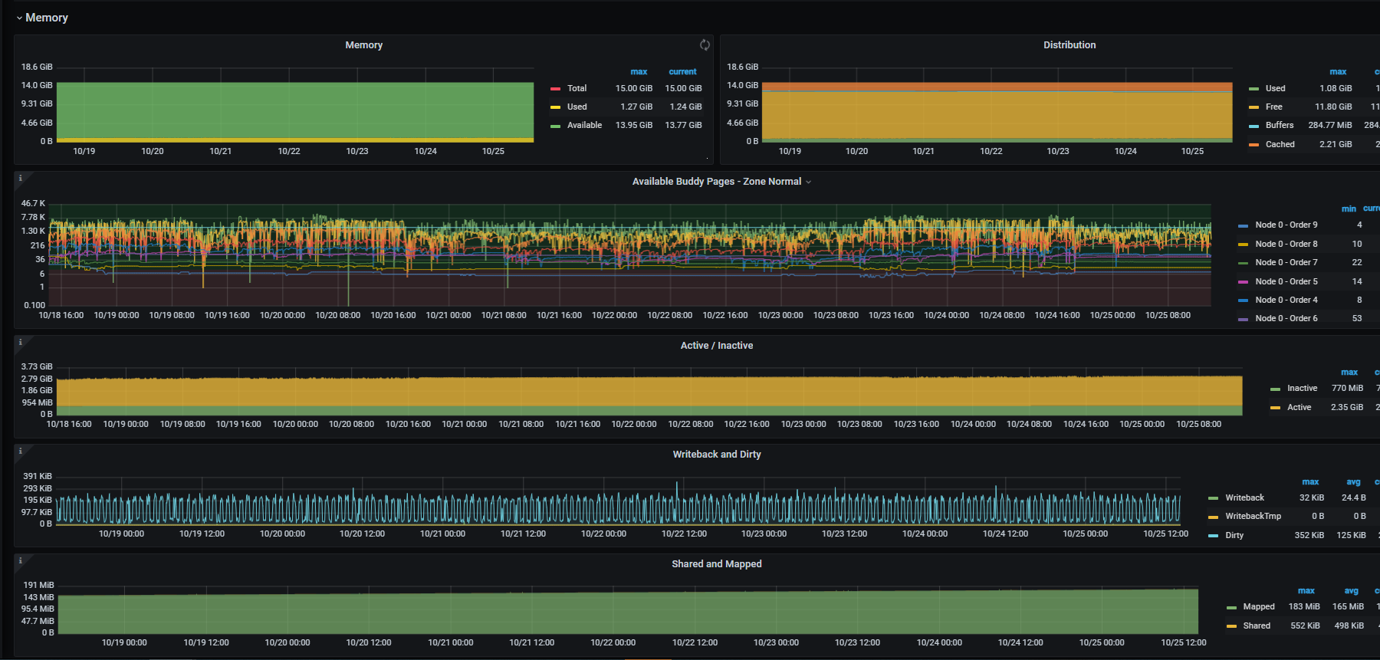
Task: Sort Writeback and Dirty legend by avg
Action: pyautogui.click(x=1352, y=482)
